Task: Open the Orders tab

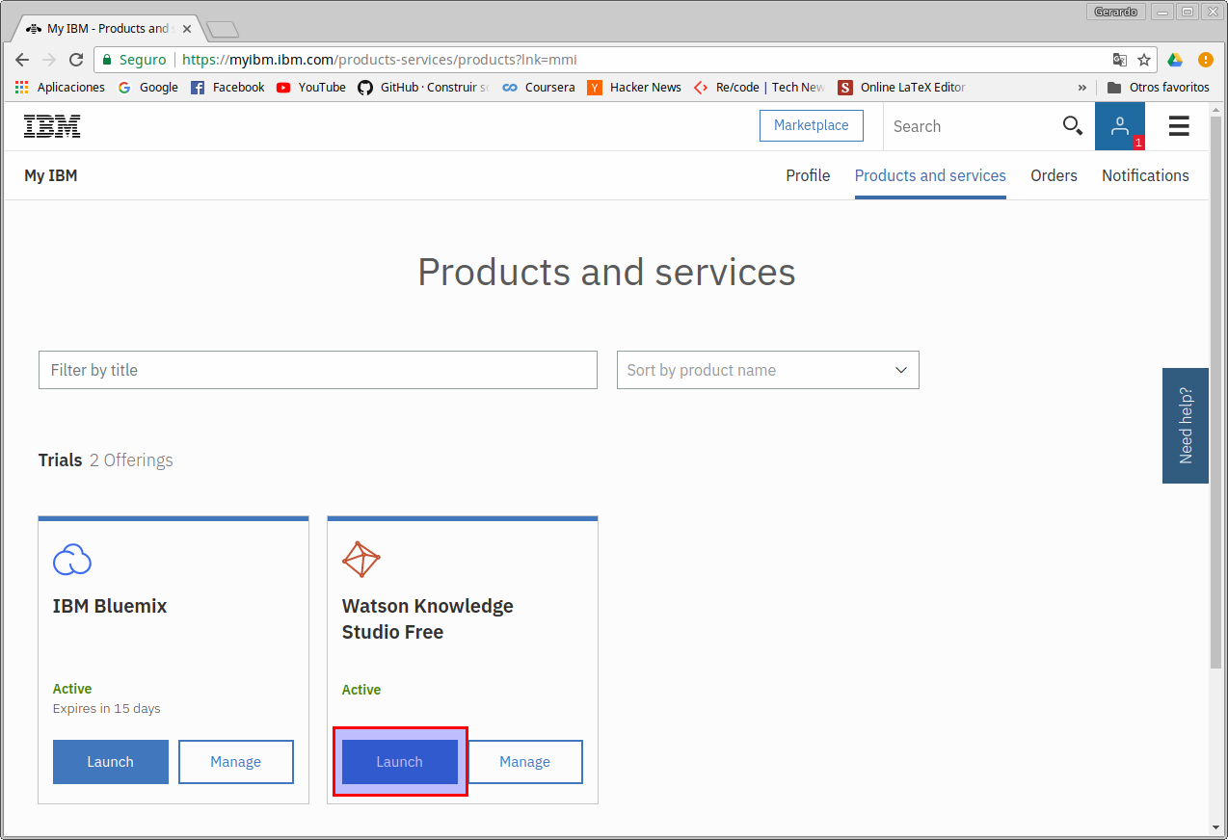Action: pos(1054,175)
